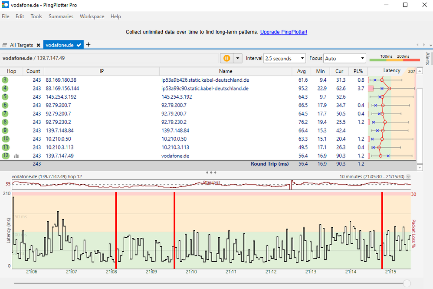
Task: Click the Cur column header
Action: 339,71
